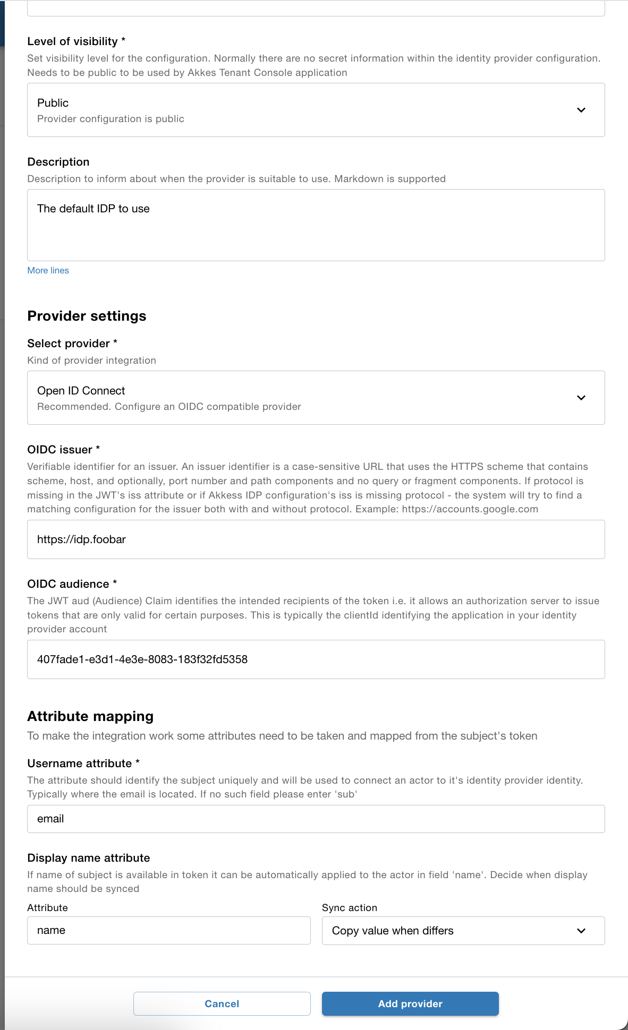The width and height of the screenshot is (628, 1030).
Task: Focus the Username attribute field containing email
Action: coord(316,819)
